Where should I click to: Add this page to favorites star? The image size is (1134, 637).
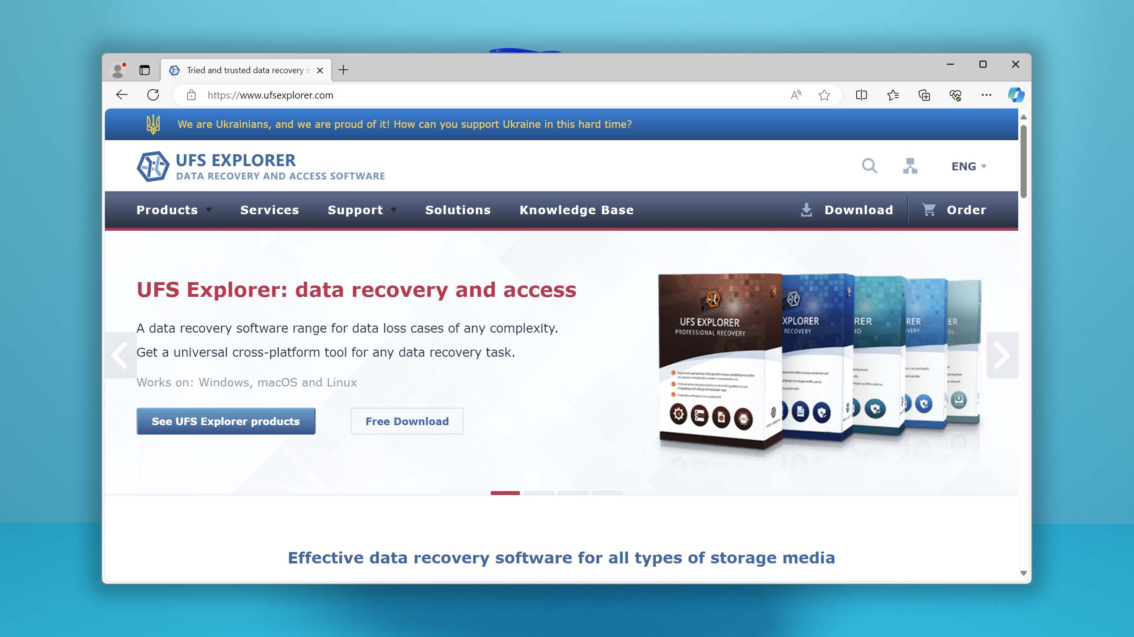(824, 95)
